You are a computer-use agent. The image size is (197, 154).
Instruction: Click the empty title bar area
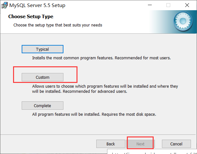tap(105, 5)
